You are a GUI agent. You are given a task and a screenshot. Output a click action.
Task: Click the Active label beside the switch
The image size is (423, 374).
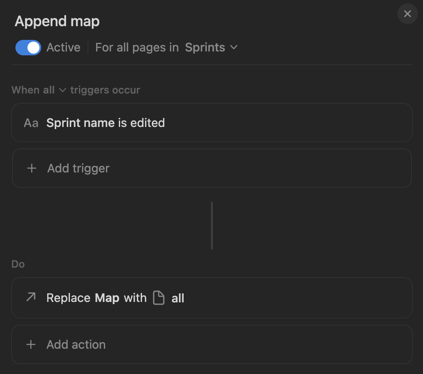(63, 48)
